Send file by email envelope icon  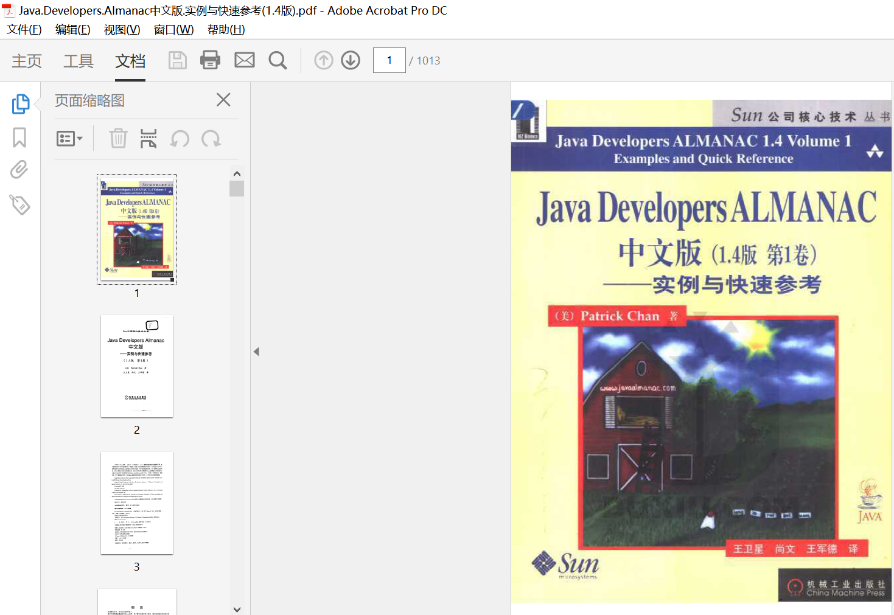[x=245, y=60]
